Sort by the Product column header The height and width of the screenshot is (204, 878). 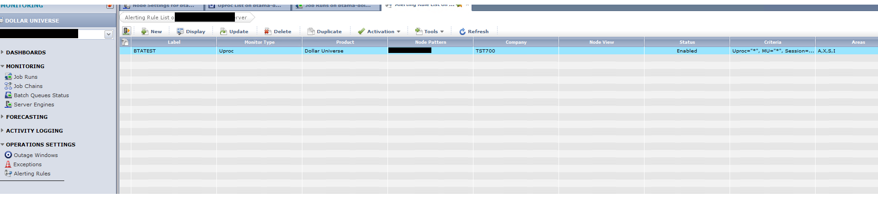(x=345, y=42)
